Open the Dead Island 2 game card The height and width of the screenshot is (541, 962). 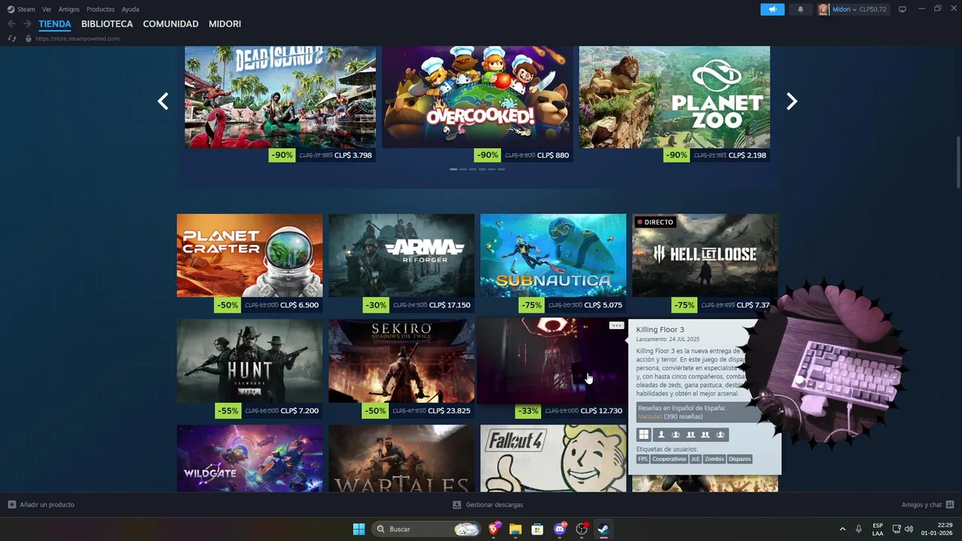(x=280, y=104)
